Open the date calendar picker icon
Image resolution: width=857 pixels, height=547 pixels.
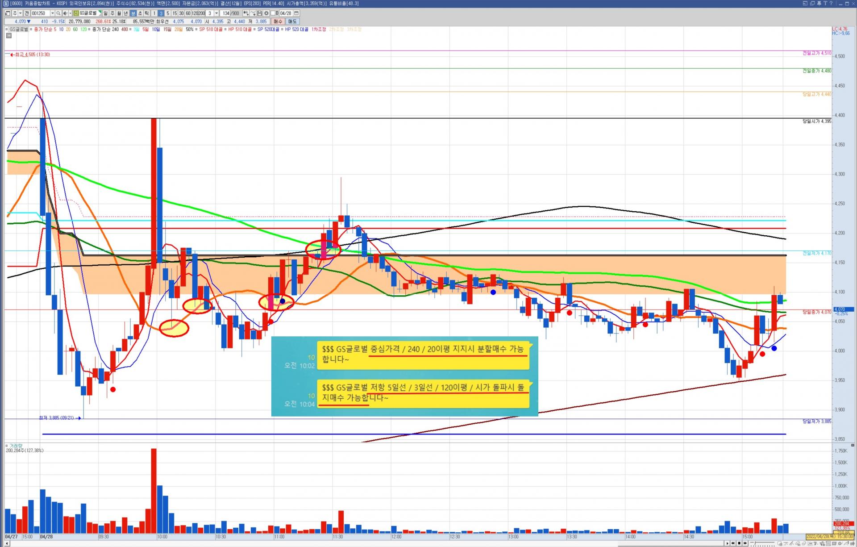(296, 13)
